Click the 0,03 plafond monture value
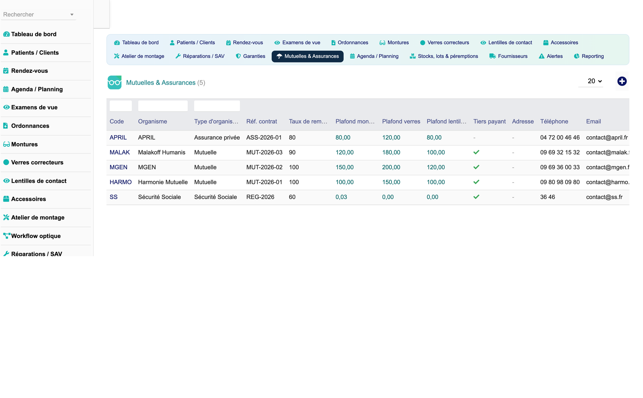643x398 pixels. tap(341, 197)
